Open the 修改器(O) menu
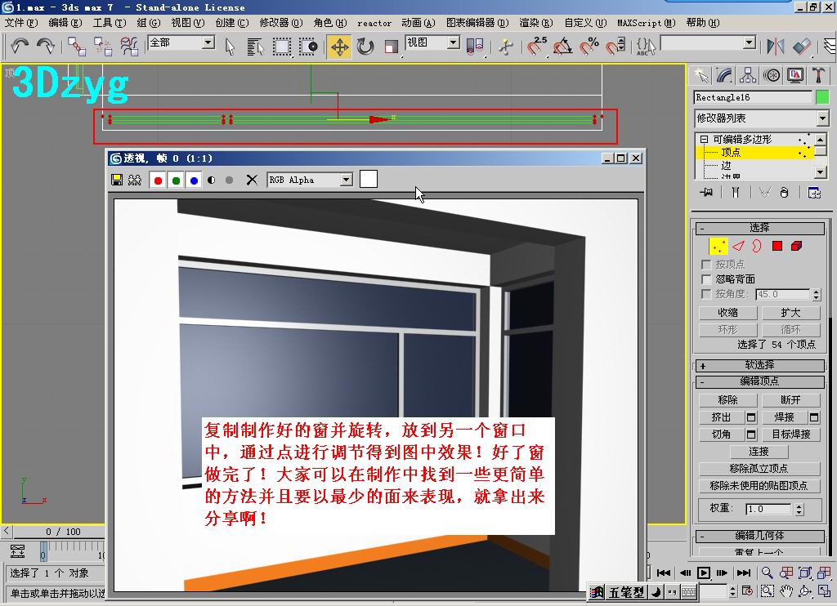The width and height of the screenshot is (837, 606). click(x=281, y=23)
